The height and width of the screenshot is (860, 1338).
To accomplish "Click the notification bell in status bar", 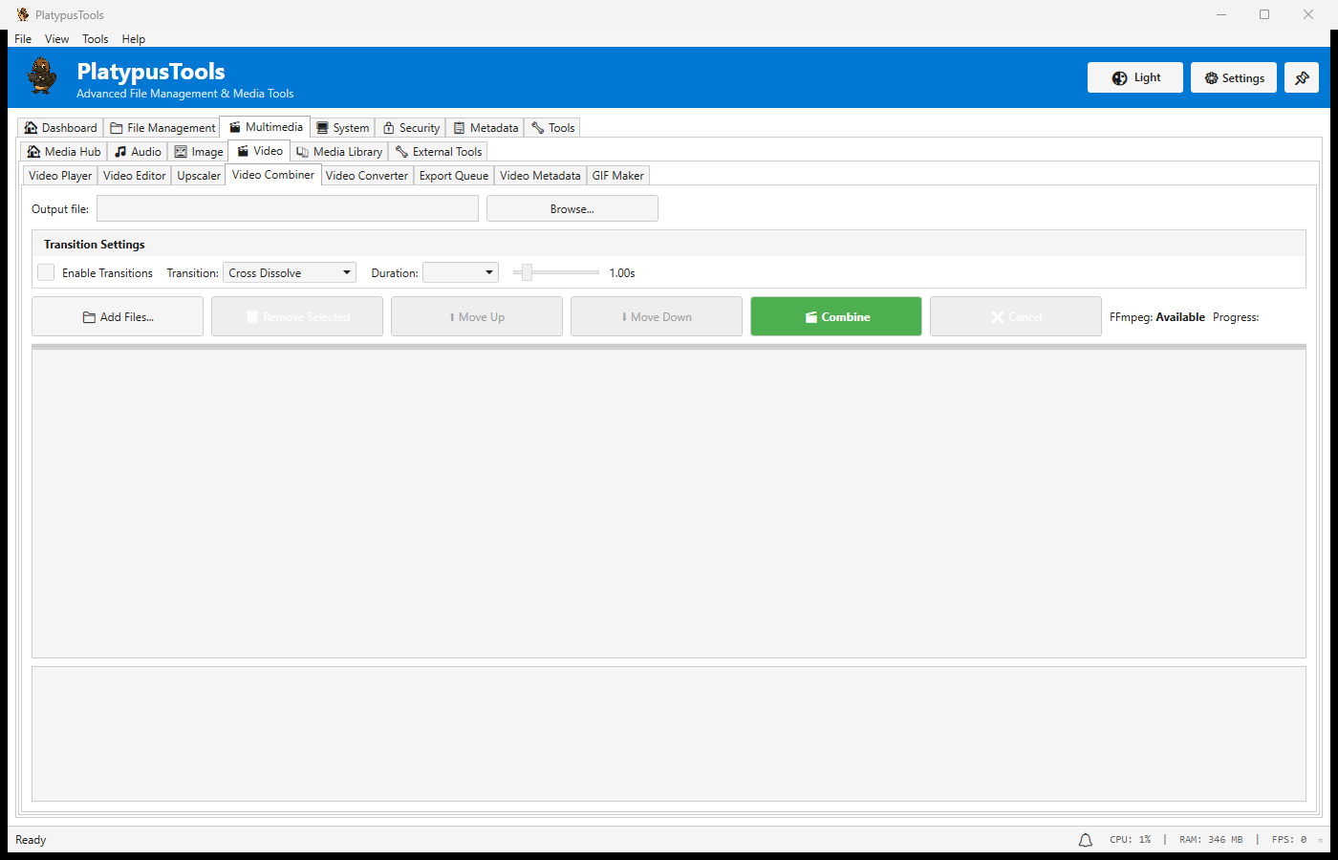I will 1085,840.
